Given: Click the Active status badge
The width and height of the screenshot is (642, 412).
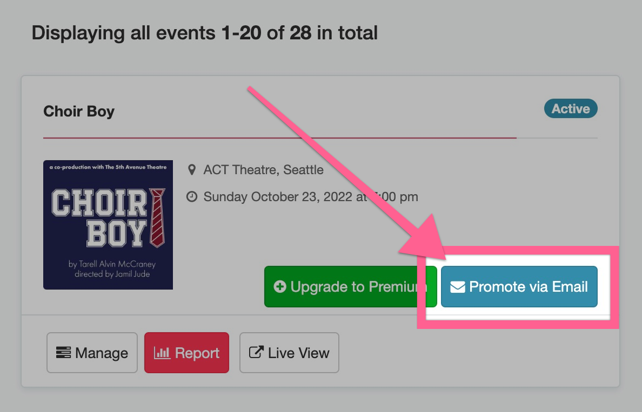Looking at the screenshot, I should pos(571,109).
